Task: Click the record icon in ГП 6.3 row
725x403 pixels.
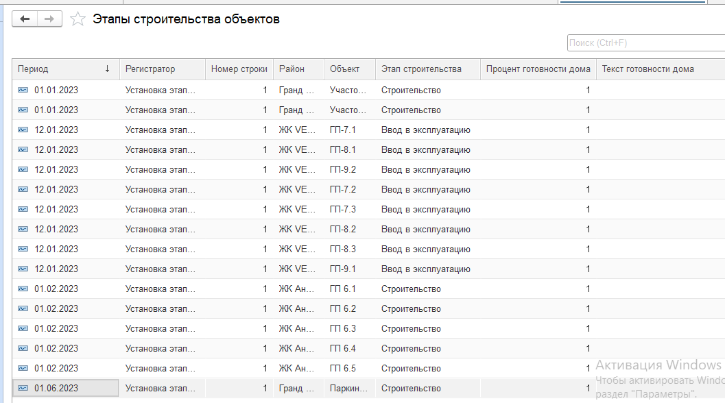Action: click(x=23, y=329)
